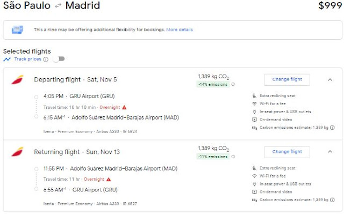Screen dimensions: 344x215
Task: Toggle the Track prices switch
Action: click(58, 59)
